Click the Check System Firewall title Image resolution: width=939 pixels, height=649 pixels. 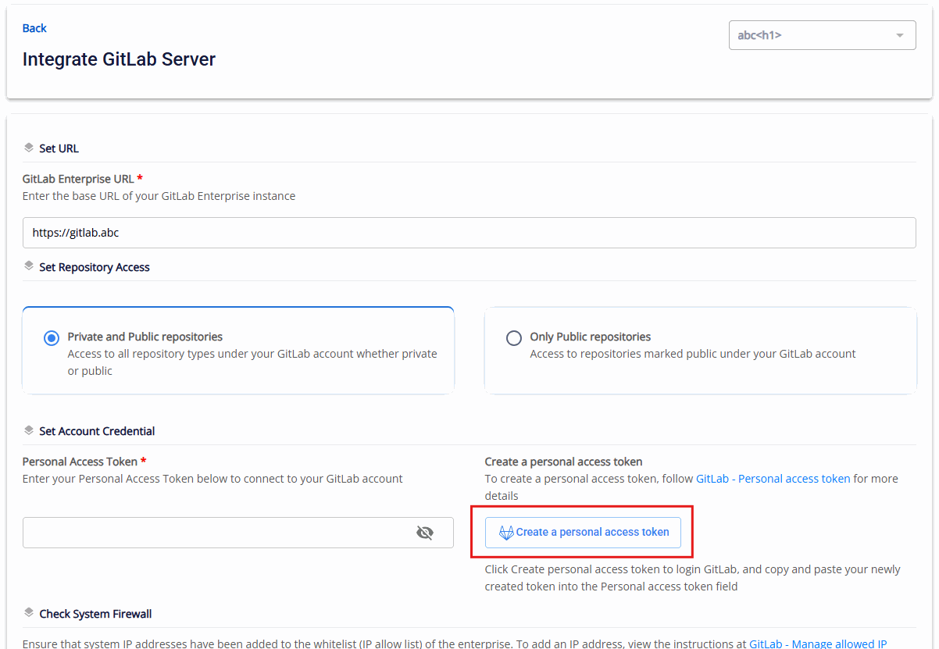95,614
